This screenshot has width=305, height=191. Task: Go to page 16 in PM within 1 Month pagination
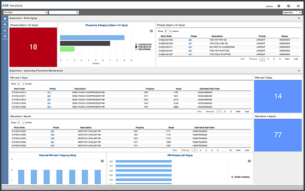click(x=230, y=150)
